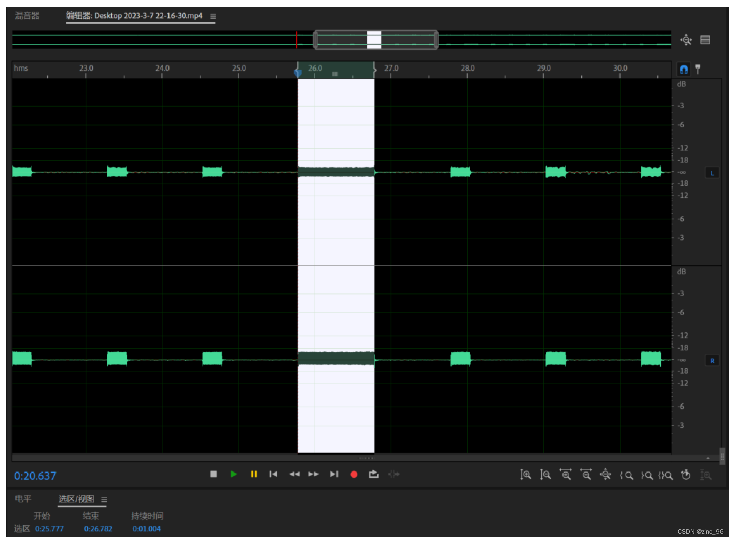The height and width of the screenshot is (540, 732).
Task: Click Zoom In at In Point icon
Action: point(626,475)
